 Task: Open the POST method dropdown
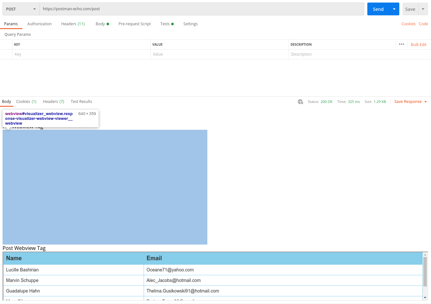pos(20,9)
